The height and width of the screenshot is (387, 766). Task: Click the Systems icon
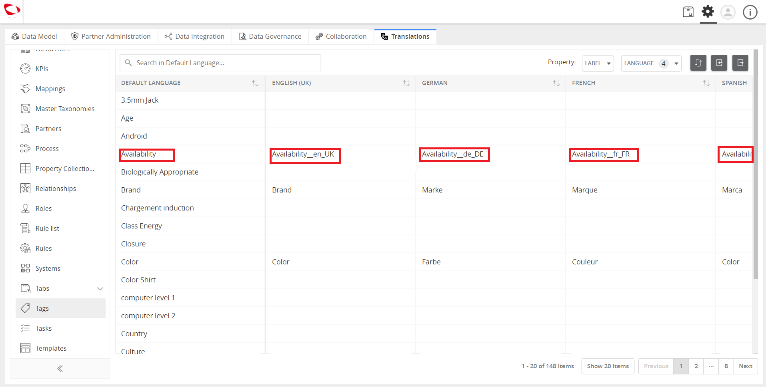[x=25, y=268]
